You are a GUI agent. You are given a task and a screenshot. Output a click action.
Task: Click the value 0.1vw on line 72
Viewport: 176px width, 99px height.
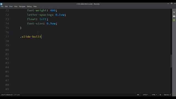(x=60, y=15)
